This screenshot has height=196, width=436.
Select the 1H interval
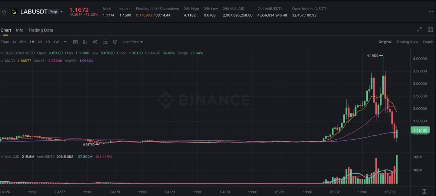(32, 42)
